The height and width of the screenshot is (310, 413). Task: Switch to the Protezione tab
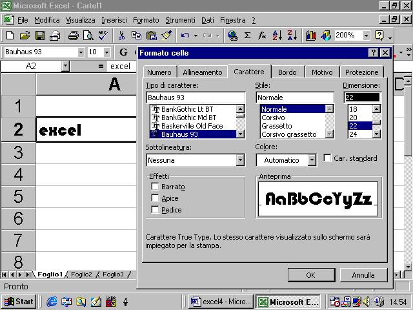pos(361,72)
